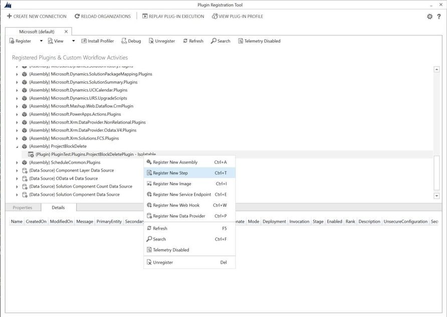The width and height of the screenshot is (447, 317).
Task: Sort by the CreatedOn column header
Action: click(36, 221)
